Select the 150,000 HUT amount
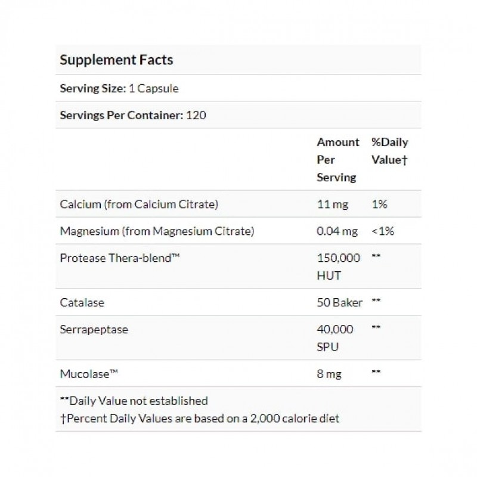This screenshot has width=477, height=477. [338, 266]
